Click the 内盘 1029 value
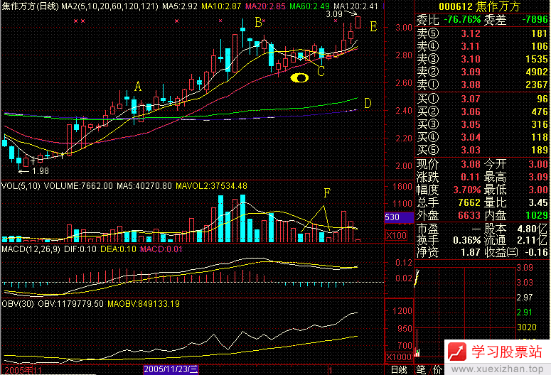 click(x=537, y=216)
